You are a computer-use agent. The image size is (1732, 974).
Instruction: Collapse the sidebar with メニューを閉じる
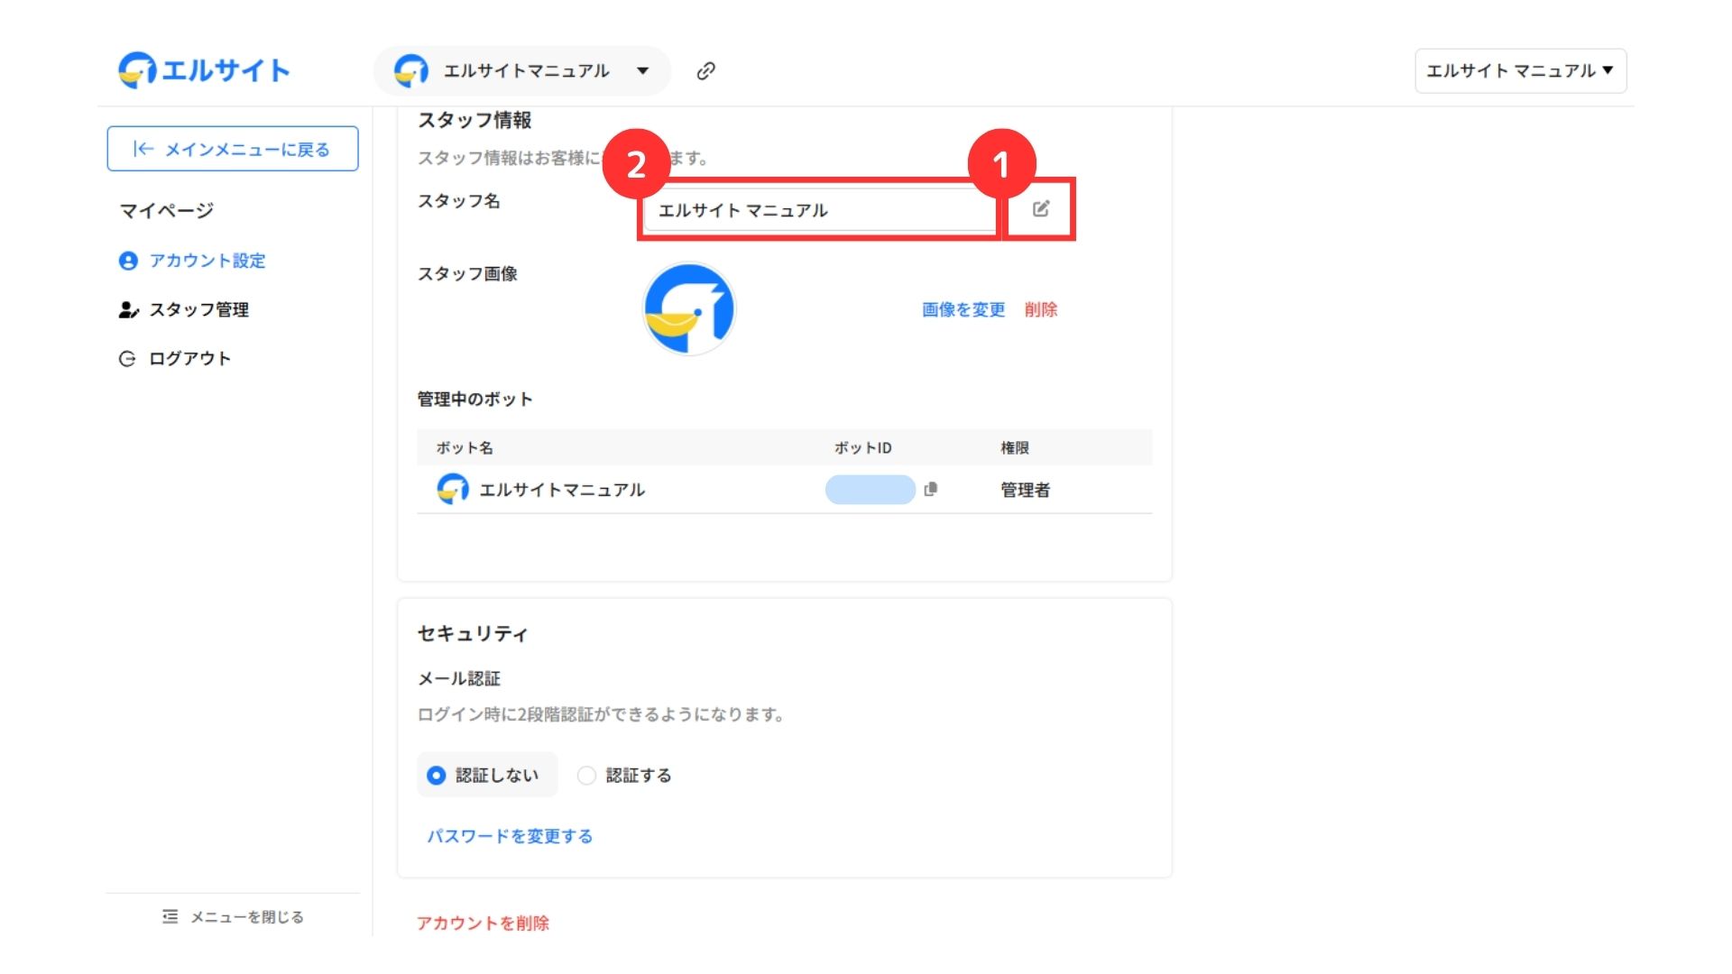[233, 916]
